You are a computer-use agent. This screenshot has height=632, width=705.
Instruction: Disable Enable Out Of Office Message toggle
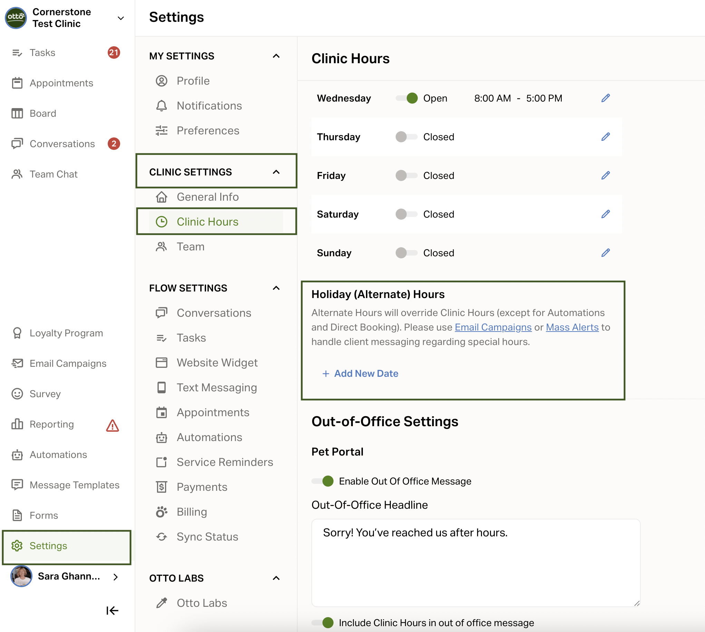(323, 481)
